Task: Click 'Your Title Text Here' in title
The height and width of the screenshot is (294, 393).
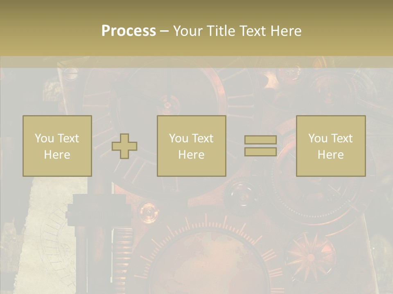Action: (237, 31)
